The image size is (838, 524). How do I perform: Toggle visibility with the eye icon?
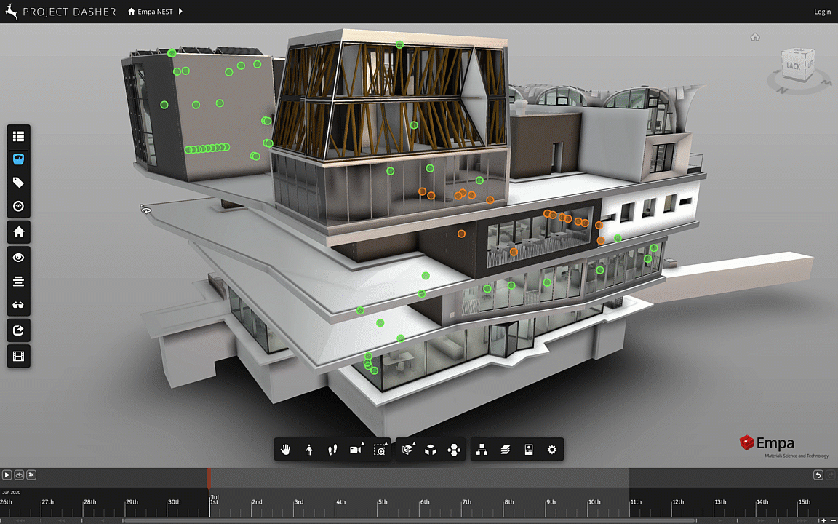click(19, 257)
